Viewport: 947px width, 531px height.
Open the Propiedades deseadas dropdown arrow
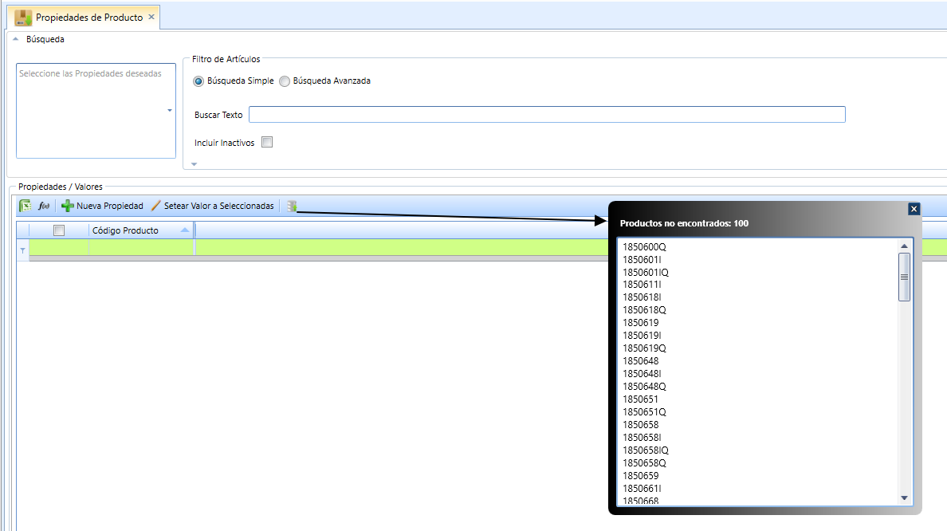170,111
